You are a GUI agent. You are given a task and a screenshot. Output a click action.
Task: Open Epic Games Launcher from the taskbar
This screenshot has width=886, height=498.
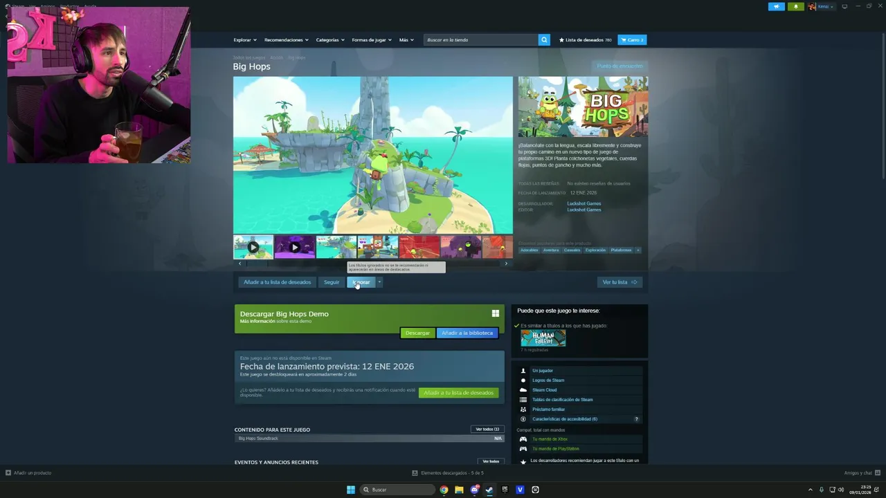505,490
